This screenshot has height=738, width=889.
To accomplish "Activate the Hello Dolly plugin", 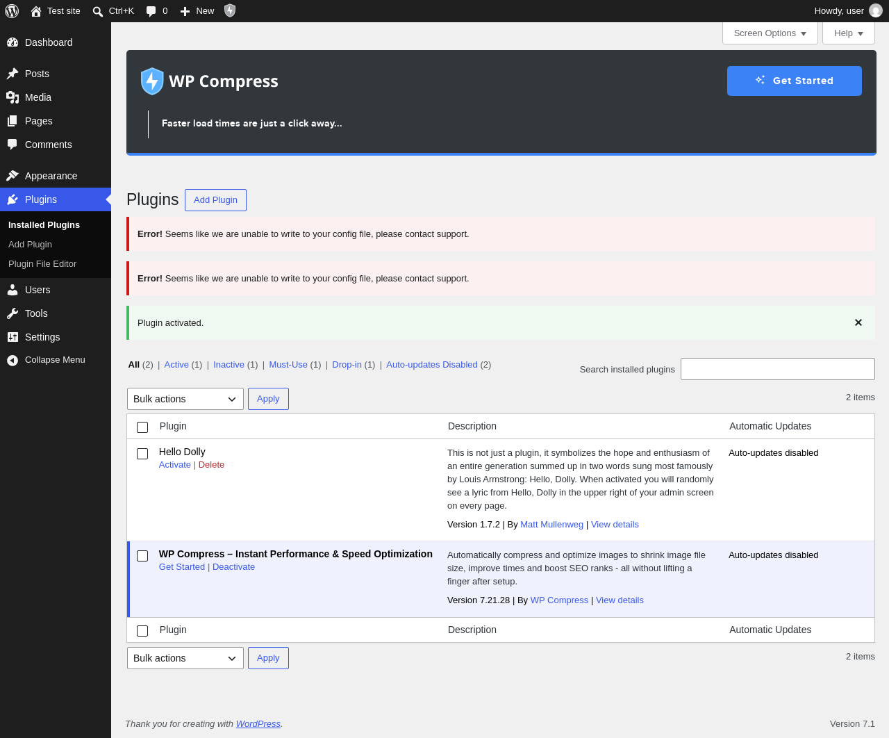I will tap(175, 465).
